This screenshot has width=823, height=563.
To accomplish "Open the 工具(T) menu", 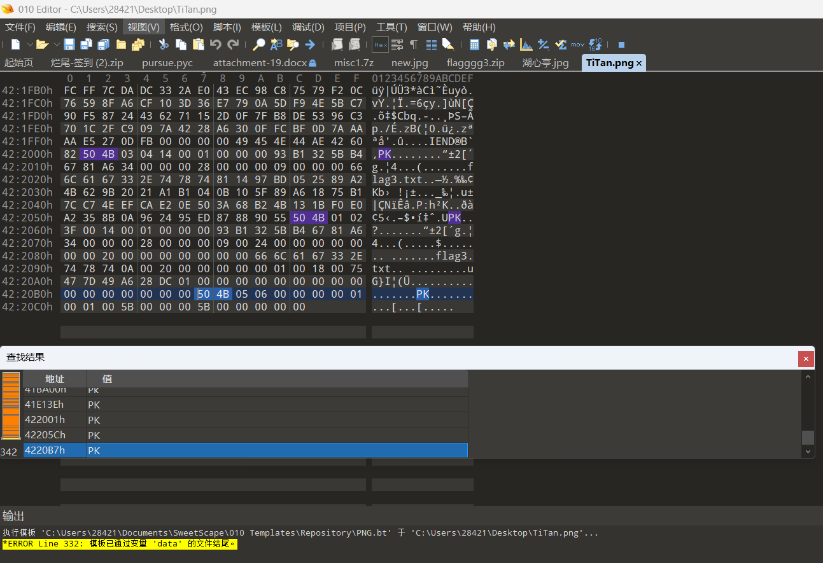I will click(x=391, y=27).
